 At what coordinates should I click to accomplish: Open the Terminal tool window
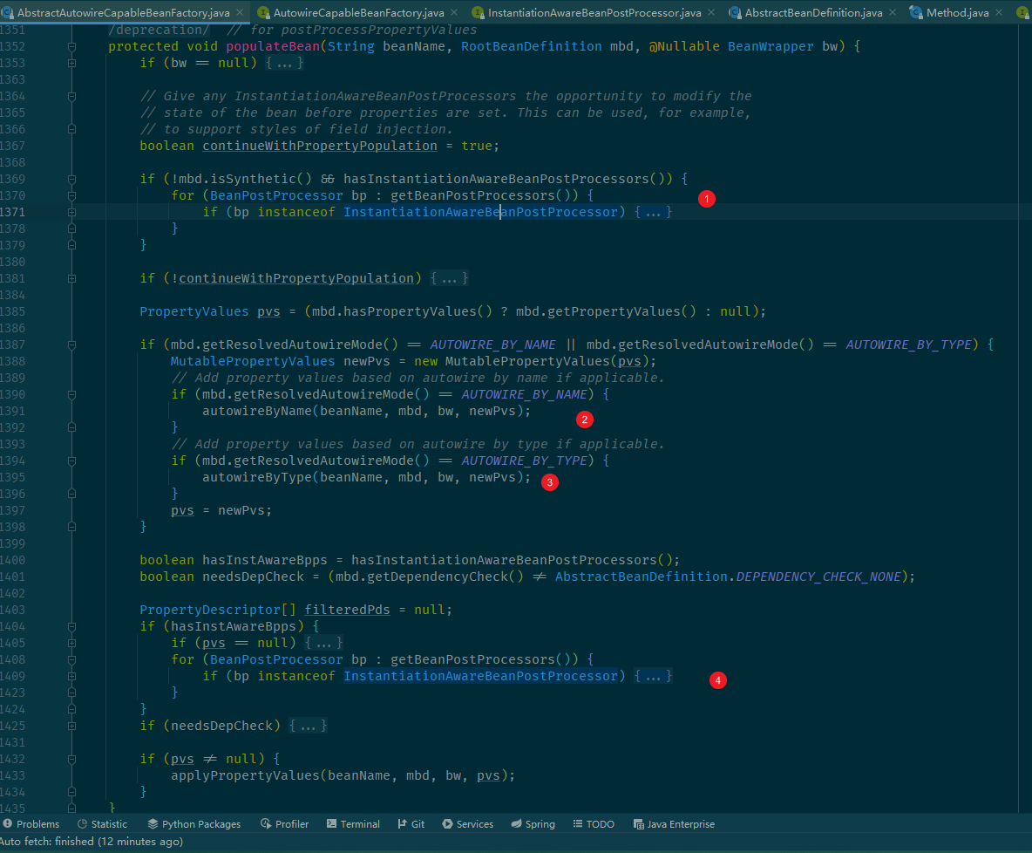click(353, 824)
